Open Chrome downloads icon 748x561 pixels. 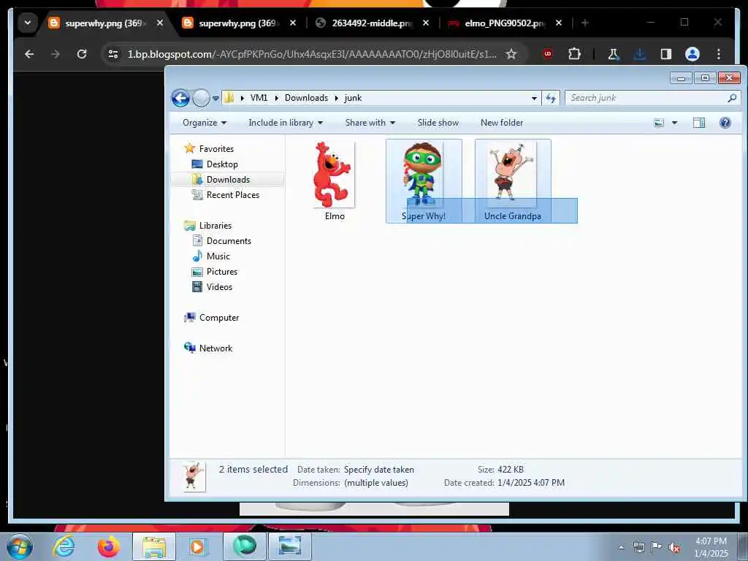click(640, 54)
